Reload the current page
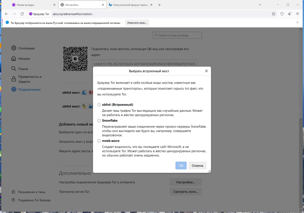Viewport: 304px width, 213px height. tap(22, 14)
